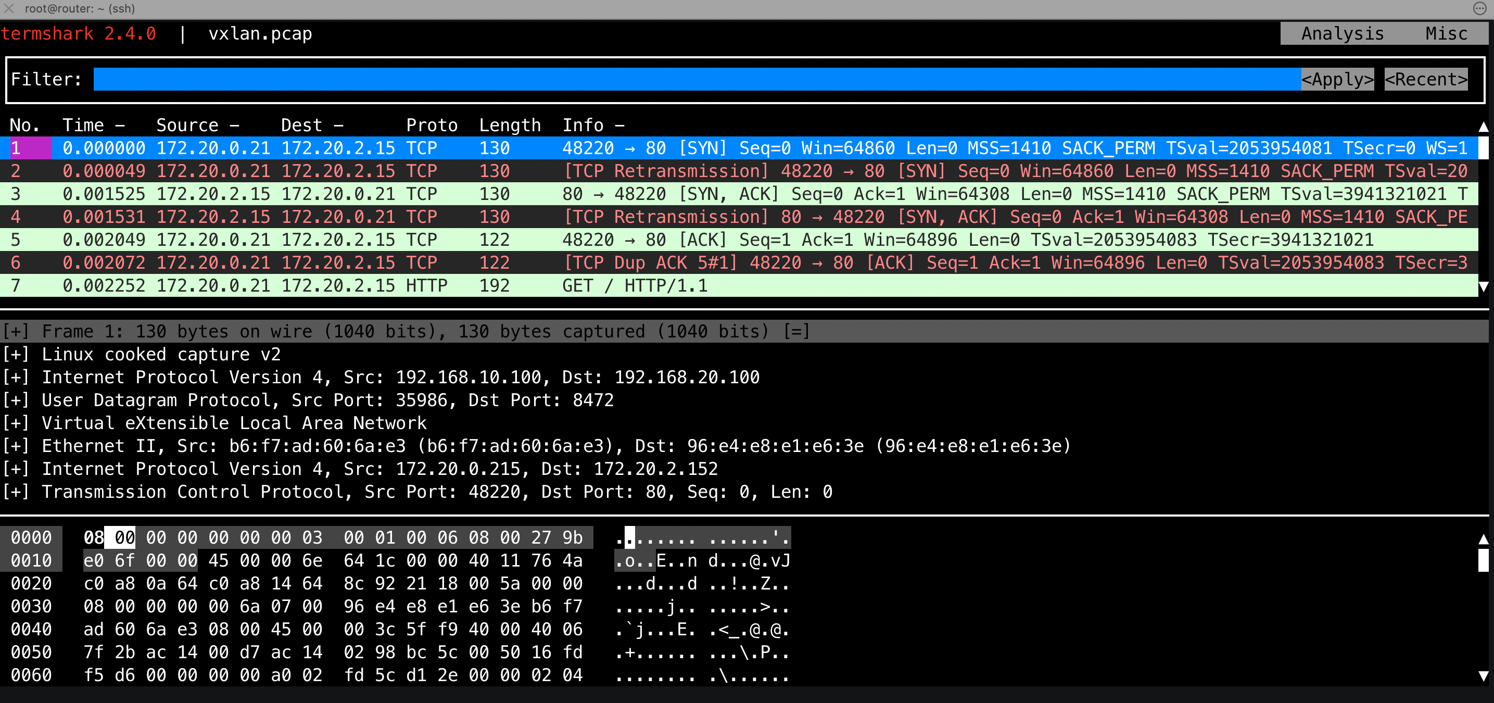Expand the Ethernet II tree node

16,446
